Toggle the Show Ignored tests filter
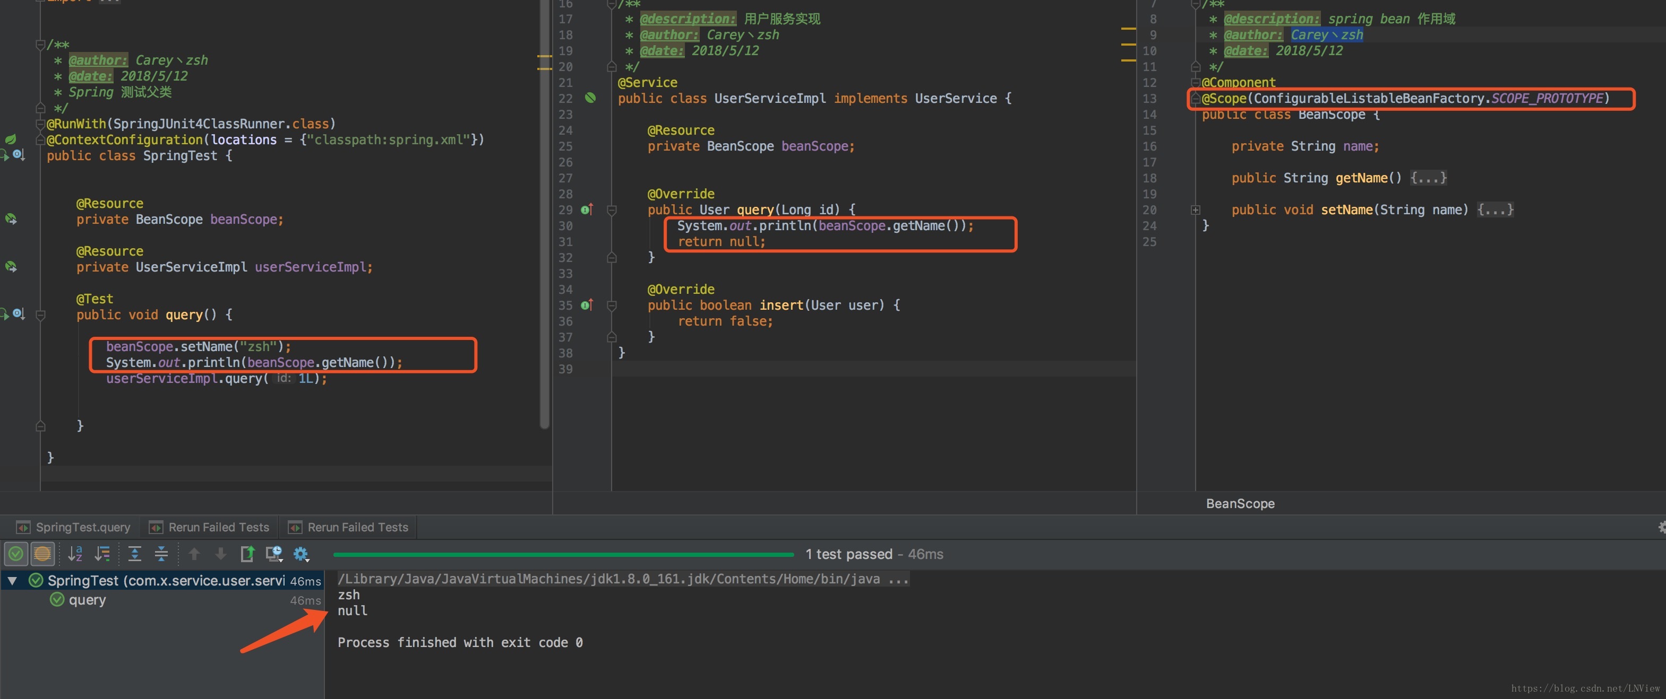The image size is (1666, 699). (x=42, y=554)
